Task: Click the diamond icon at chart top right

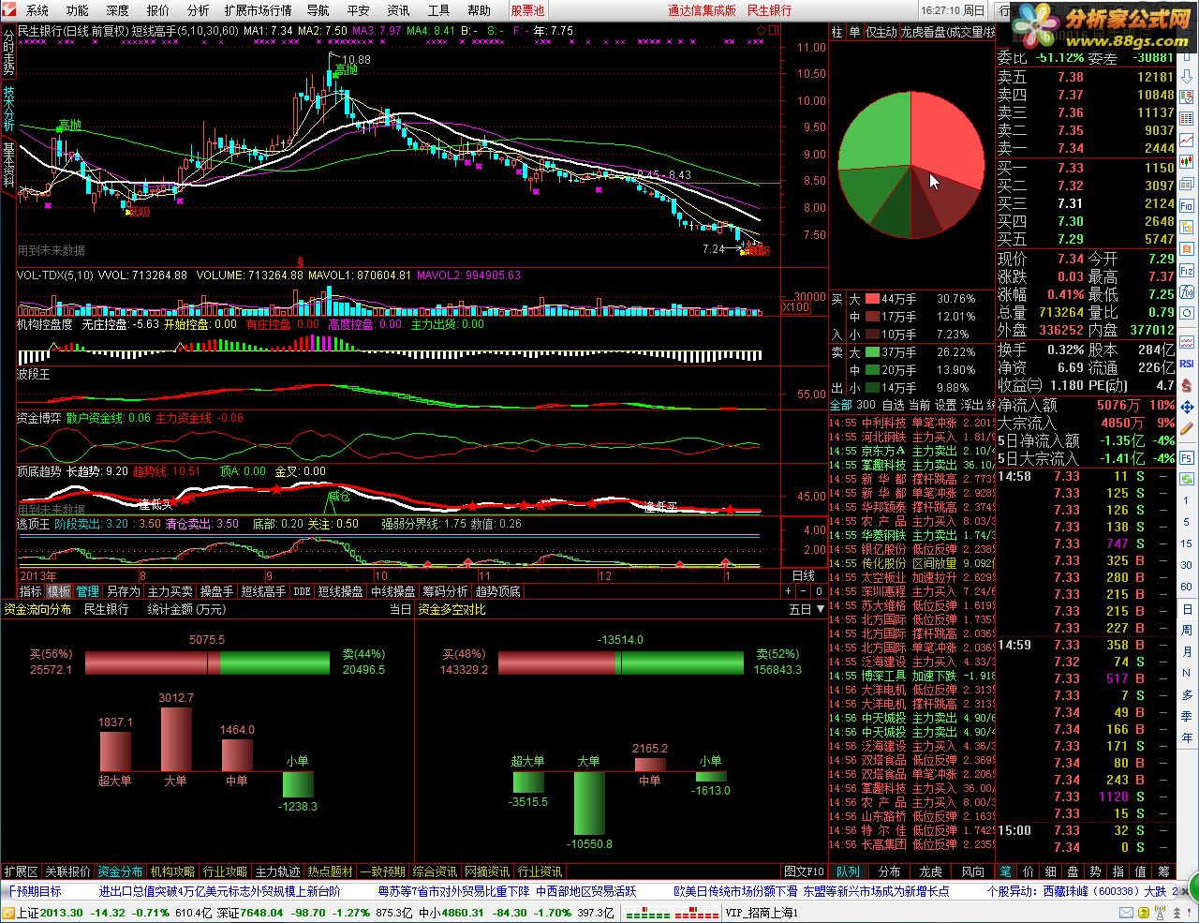Action: [x=762, y=31]
